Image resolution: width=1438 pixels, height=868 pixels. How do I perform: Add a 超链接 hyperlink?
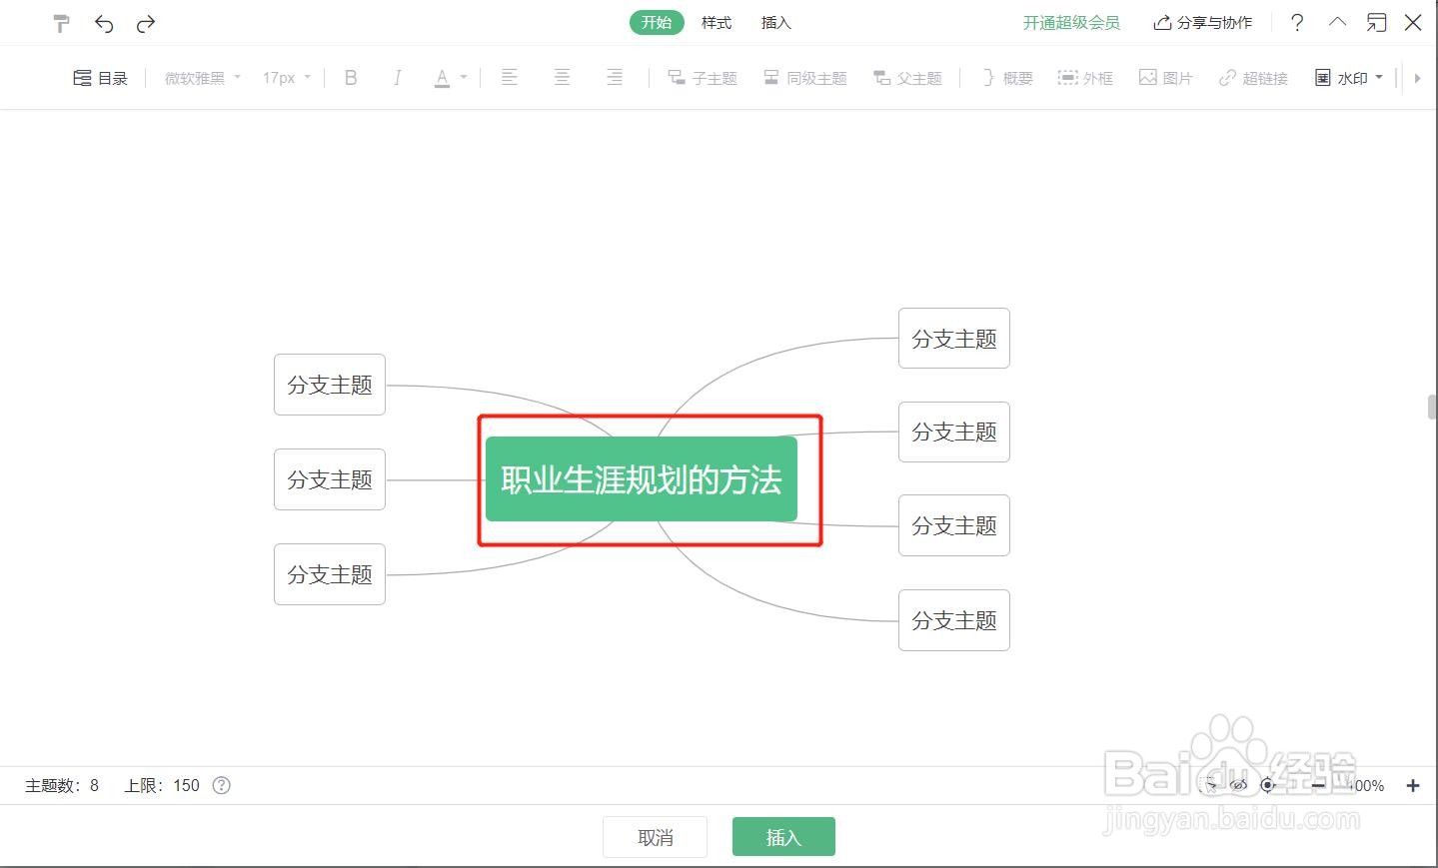[1252, 77]
